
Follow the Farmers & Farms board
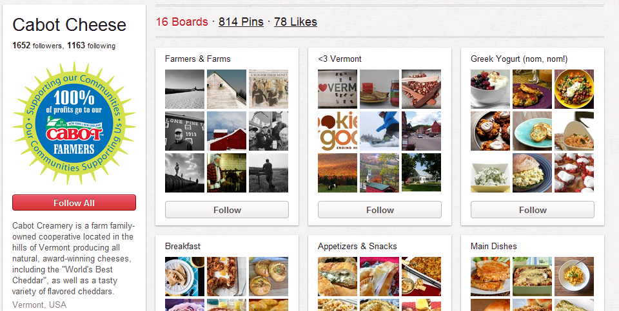[x=227, y=210]
